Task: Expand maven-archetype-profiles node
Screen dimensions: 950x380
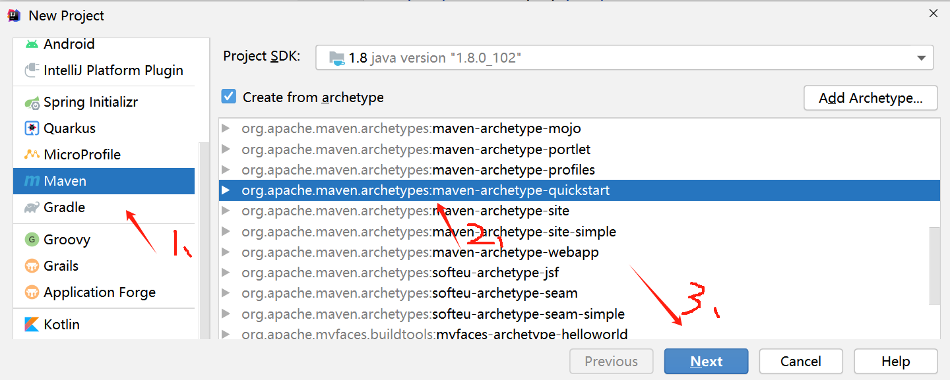Action: coord(226,170)
